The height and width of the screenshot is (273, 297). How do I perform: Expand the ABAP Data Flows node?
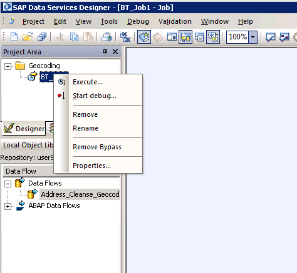click(x=8, y=206)
